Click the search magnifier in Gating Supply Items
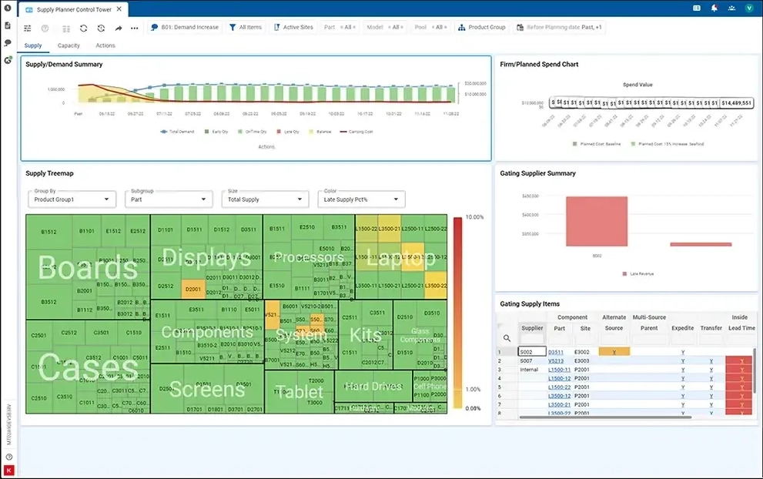 [x=507, y=338]
